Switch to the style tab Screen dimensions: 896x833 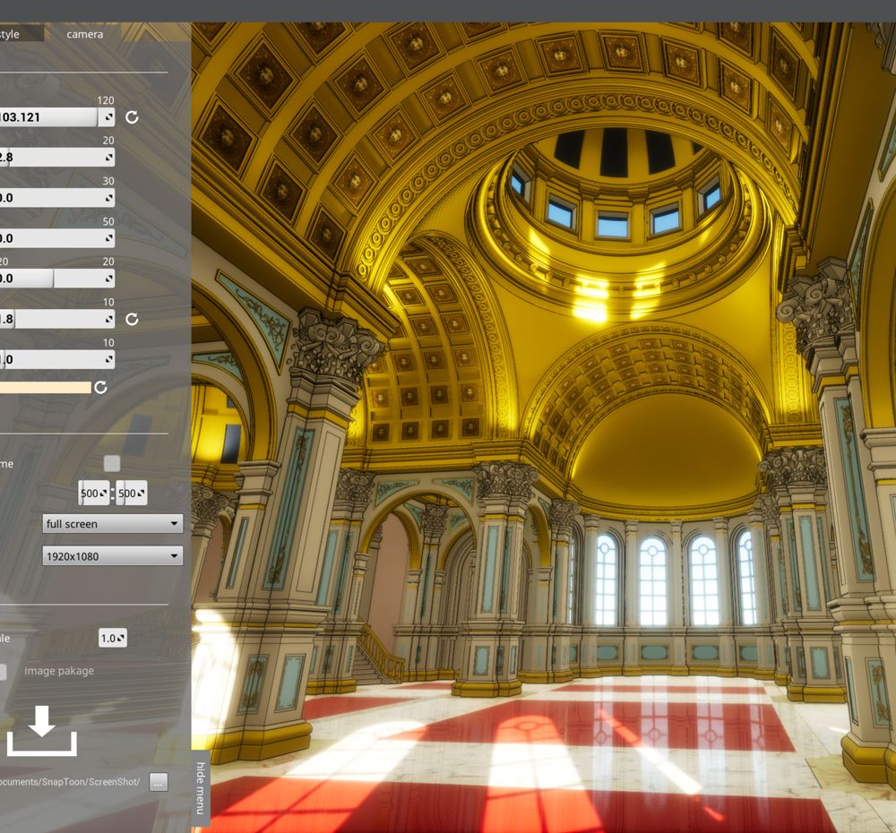[18, 34]
